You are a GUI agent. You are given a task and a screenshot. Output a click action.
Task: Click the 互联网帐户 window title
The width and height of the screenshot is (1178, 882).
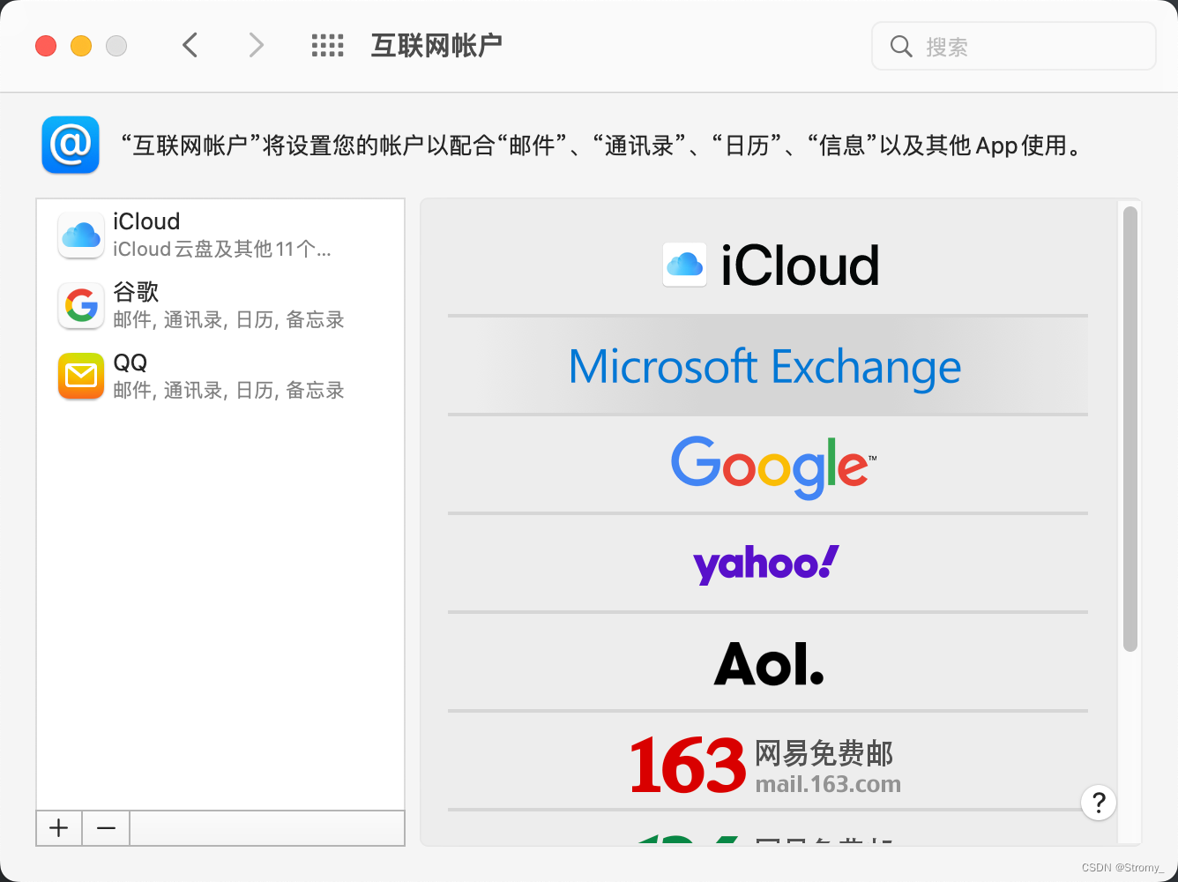436,46
